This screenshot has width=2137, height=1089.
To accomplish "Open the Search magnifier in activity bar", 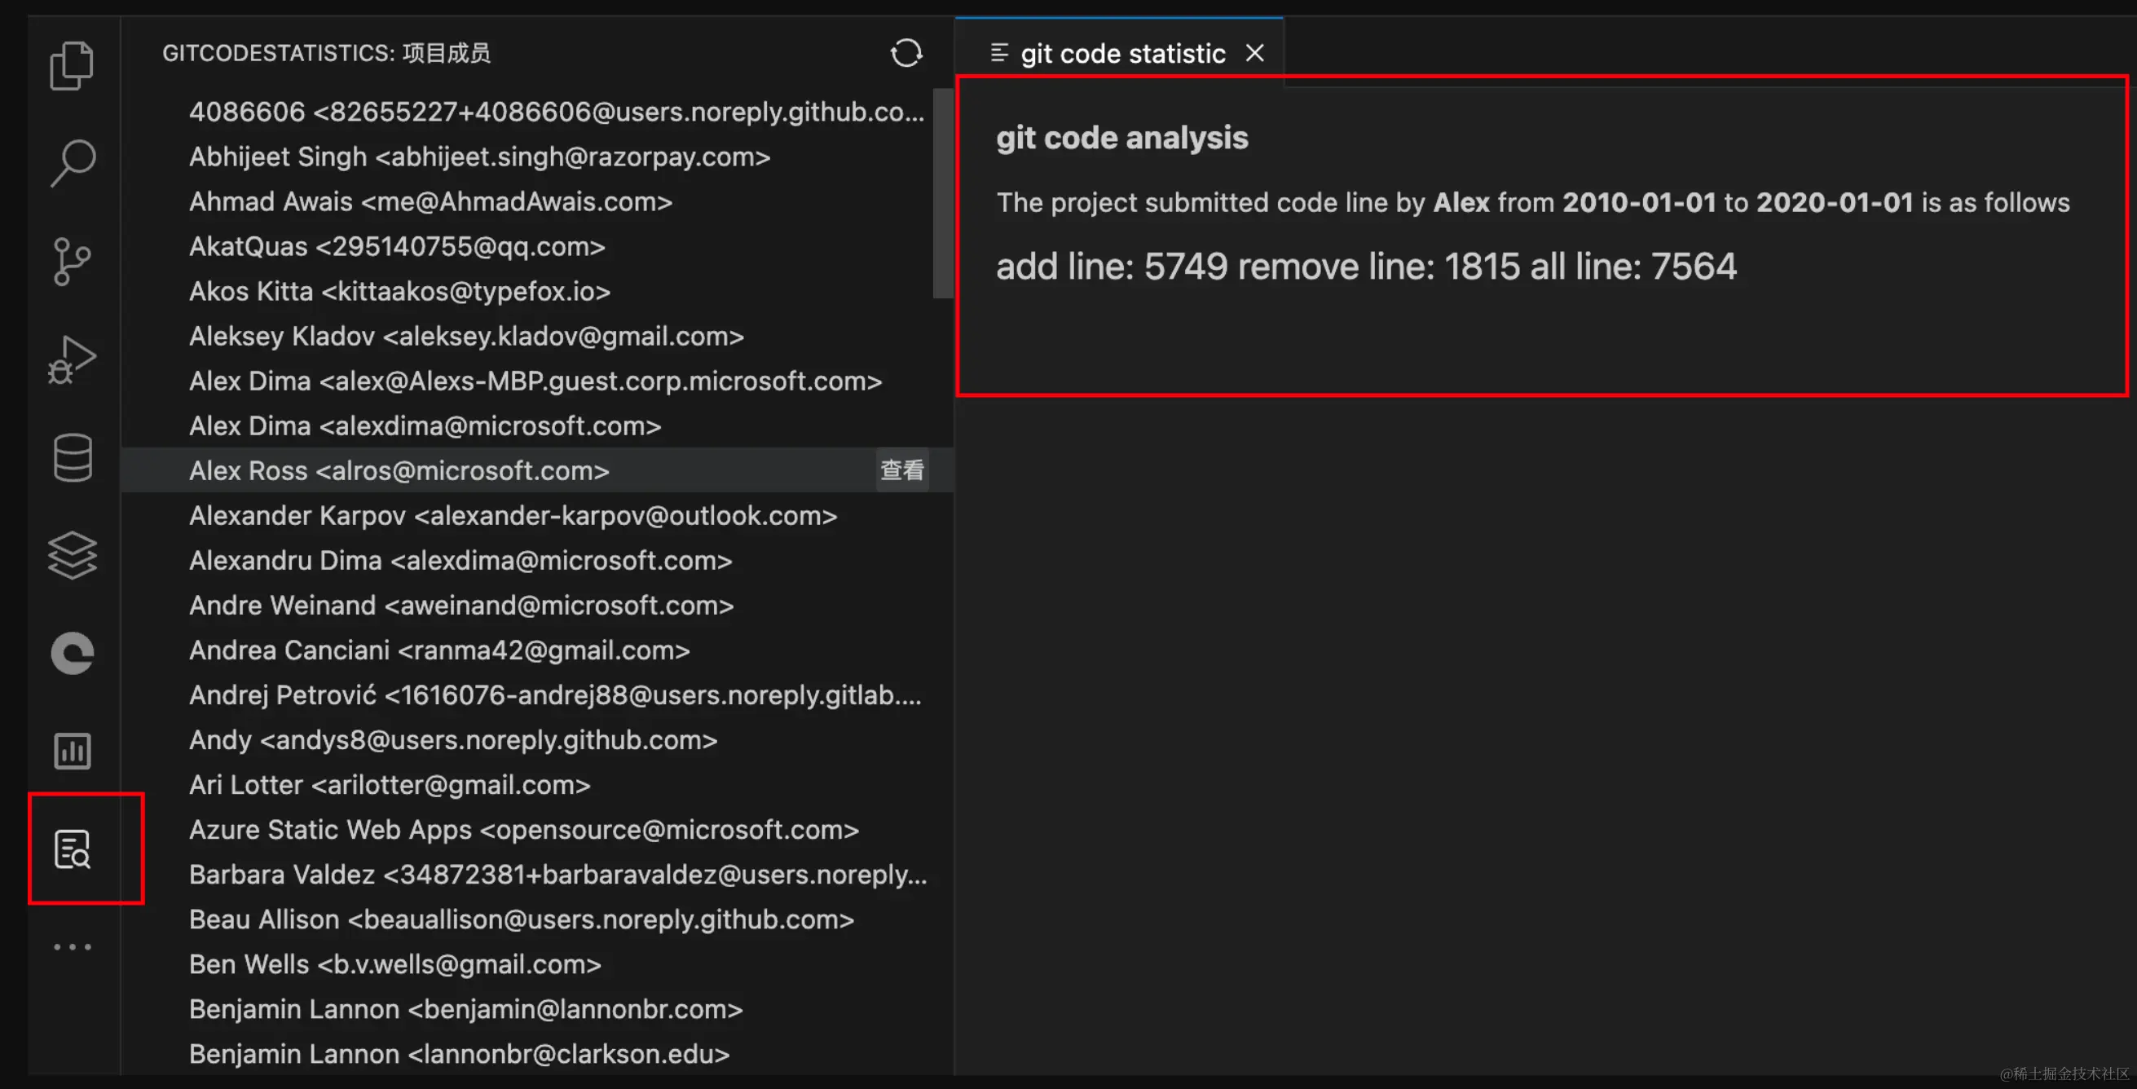I will pos(73,162).
